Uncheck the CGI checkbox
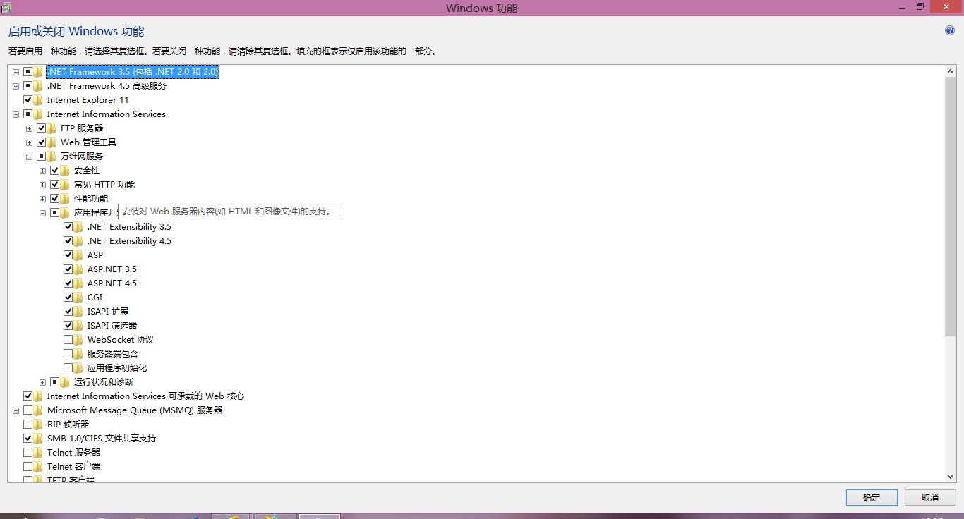This screenshot has height=519, width=964. (x=68, y=297)
